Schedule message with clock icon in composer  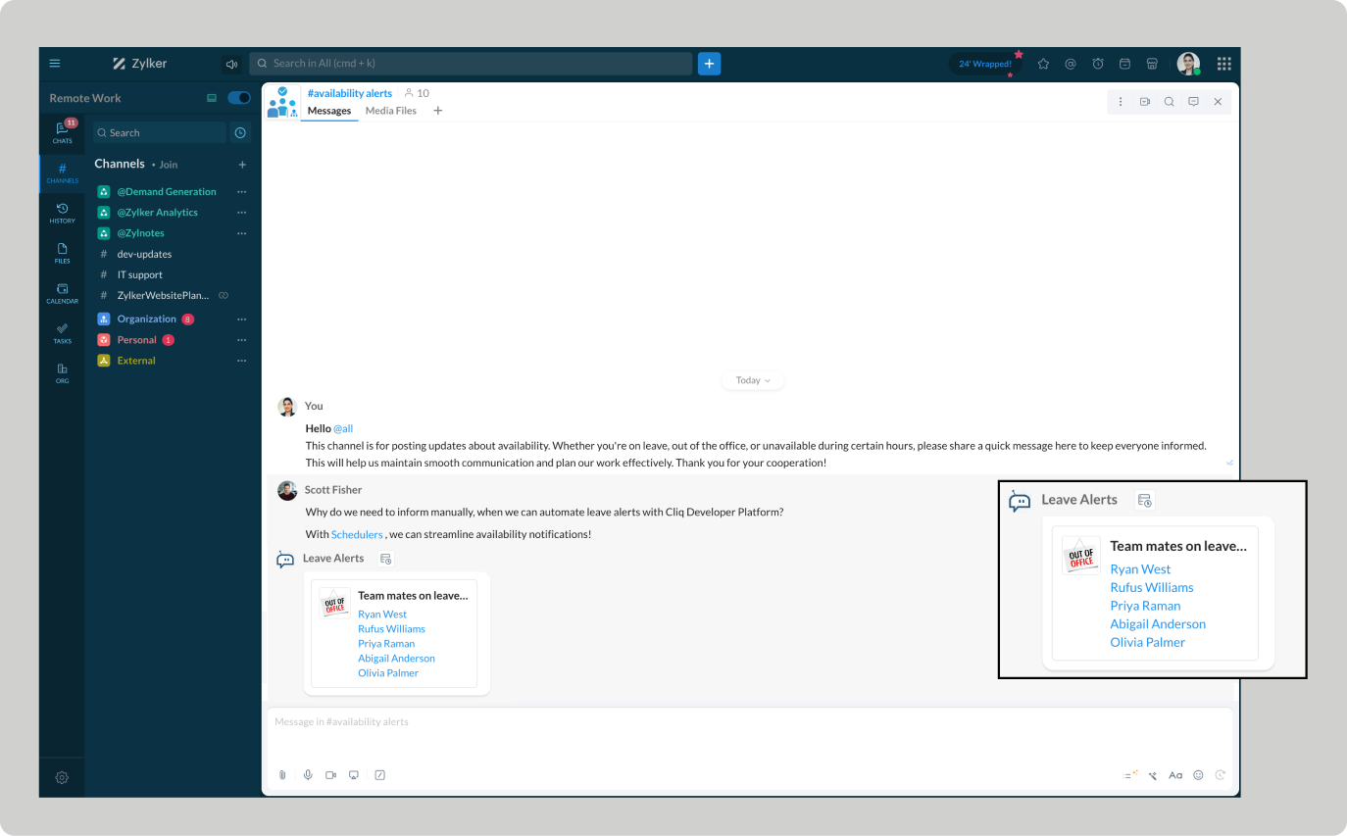point(1221,775)
